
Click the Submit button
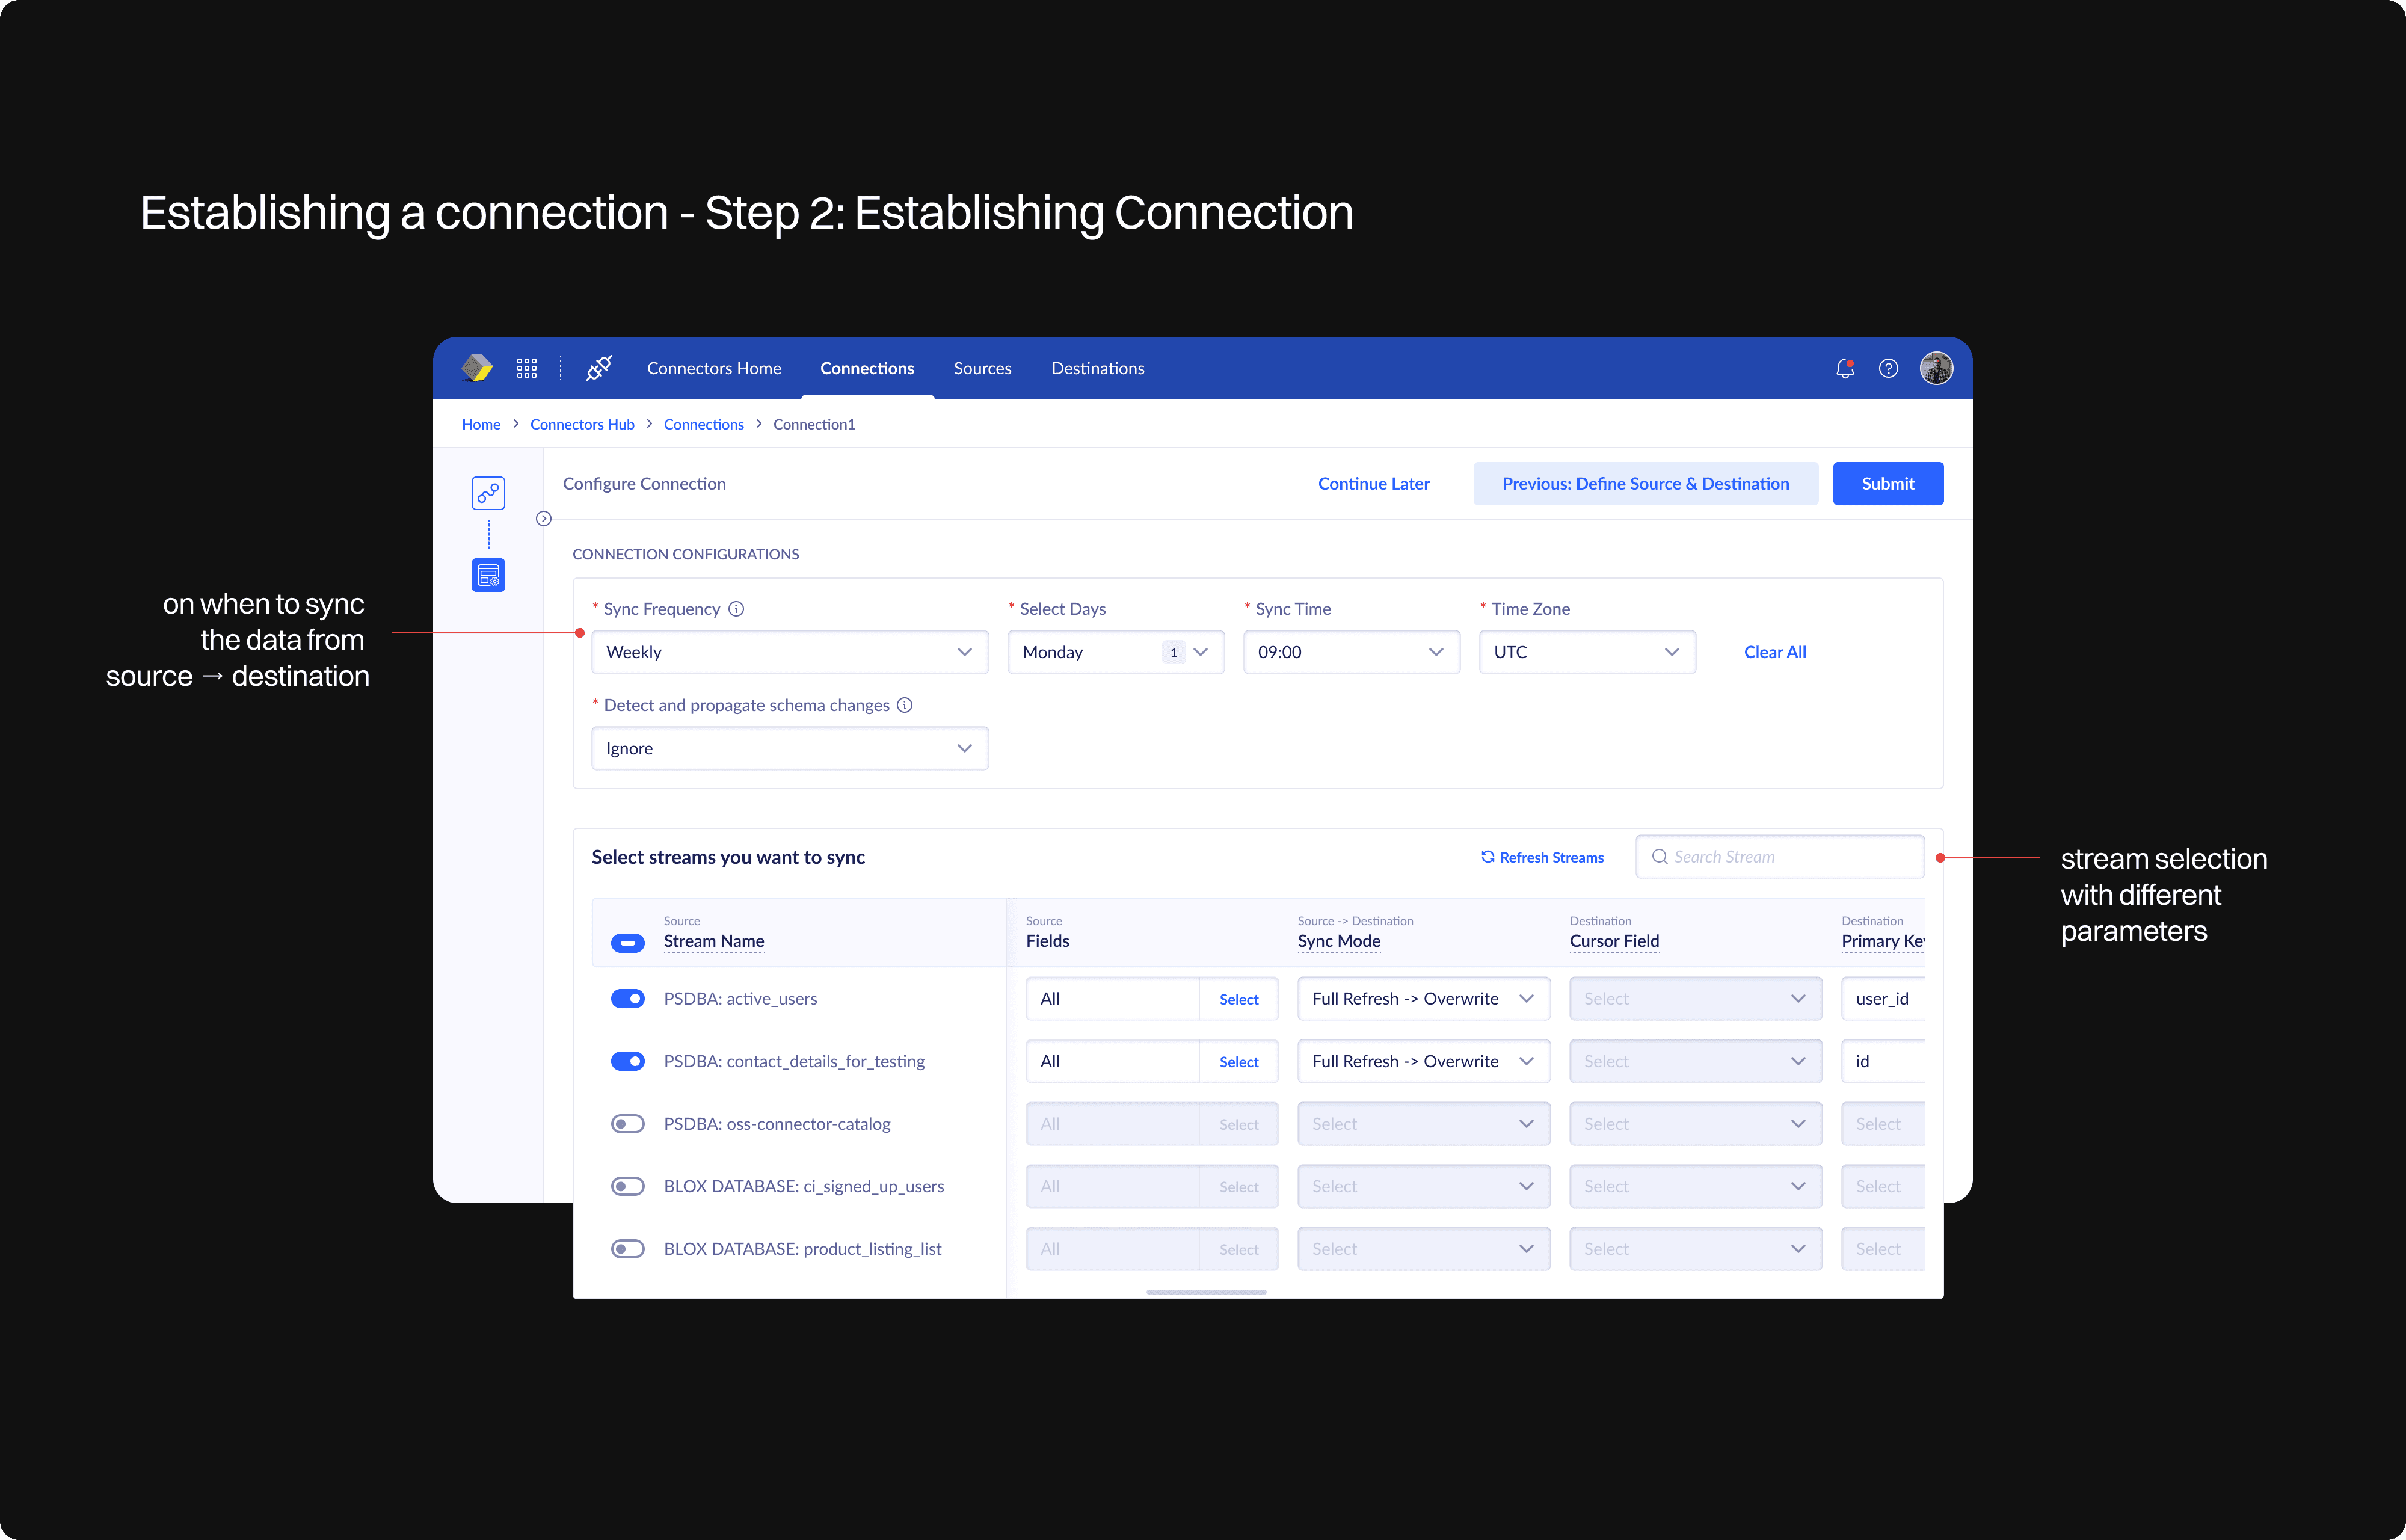[x=1888, y=484]
